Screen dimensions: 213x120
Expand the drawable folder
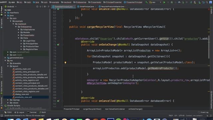(8, 63)
